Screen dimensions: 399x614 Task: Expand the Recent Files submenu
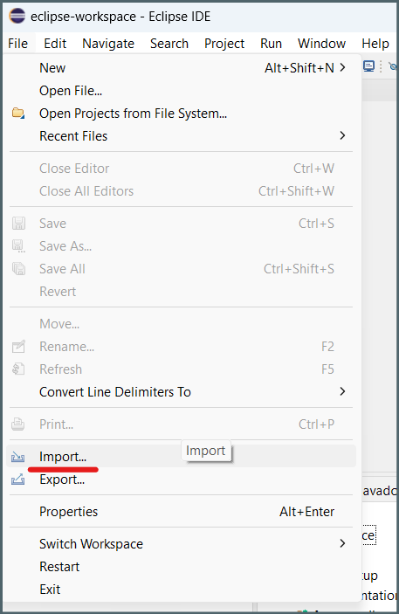click(x=342, y=136)
